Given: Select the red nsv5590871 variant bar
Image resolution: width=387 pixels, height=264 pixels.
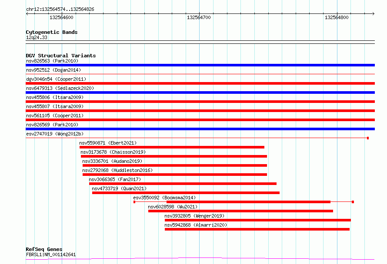Looking at the screenshot, I should 172,147.
